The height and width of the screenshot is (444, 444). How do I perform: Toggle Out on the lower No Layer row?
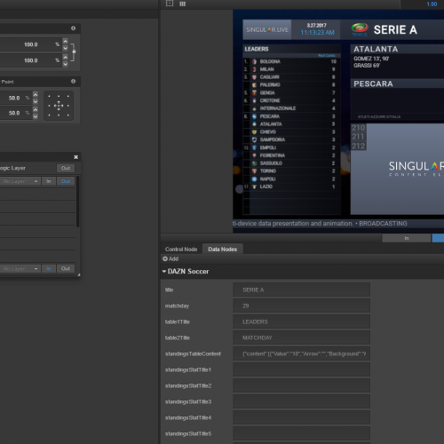(66, 268)
